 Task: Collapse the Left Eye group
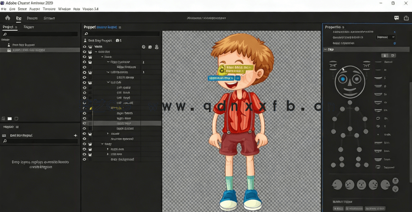click(x=108, y=83)
